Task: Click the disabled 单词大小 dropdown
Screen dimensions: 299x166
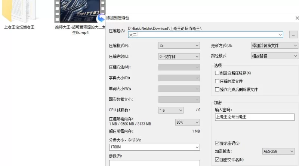Action: coord(179,88)
